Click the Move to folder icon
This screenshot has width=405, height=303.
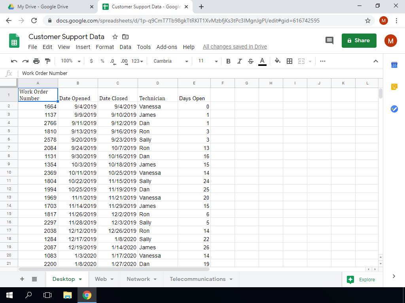click(125, 37)
